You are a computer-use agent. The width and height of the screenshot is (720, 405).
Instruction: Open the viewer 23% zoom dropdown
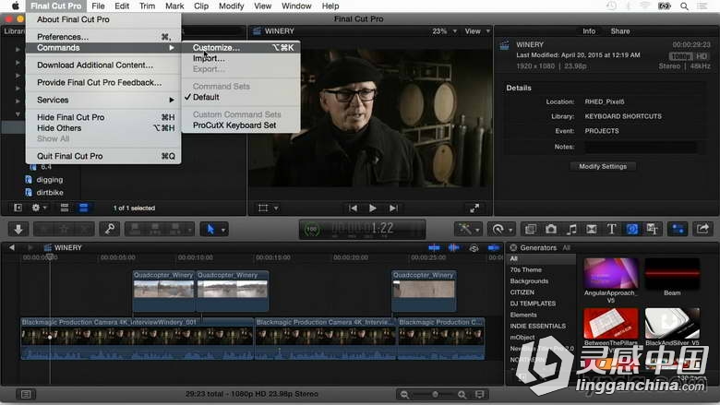point(445,31)
